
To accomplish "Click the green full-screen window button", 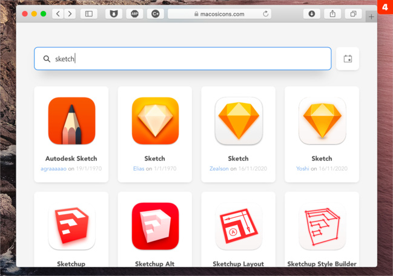I will 44,14.
